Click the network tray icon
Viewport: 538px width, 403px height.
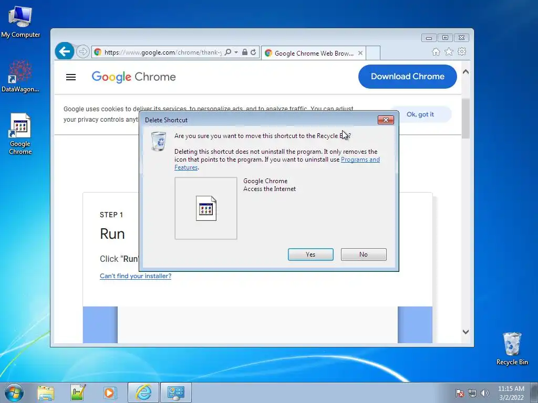[472, 393]
